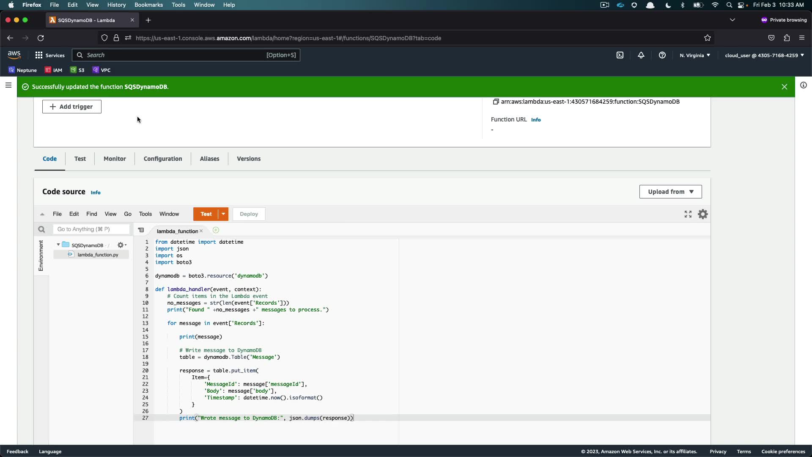Toggle the Environment side panel
The image size is (812, 457).
[x=41, y=255]
